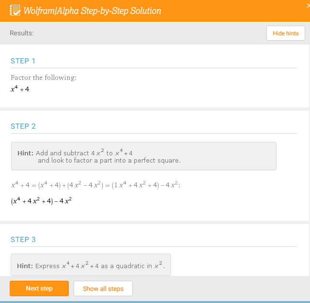
Task: Click "look to factor a part" hint line
Action: [109, 161]
